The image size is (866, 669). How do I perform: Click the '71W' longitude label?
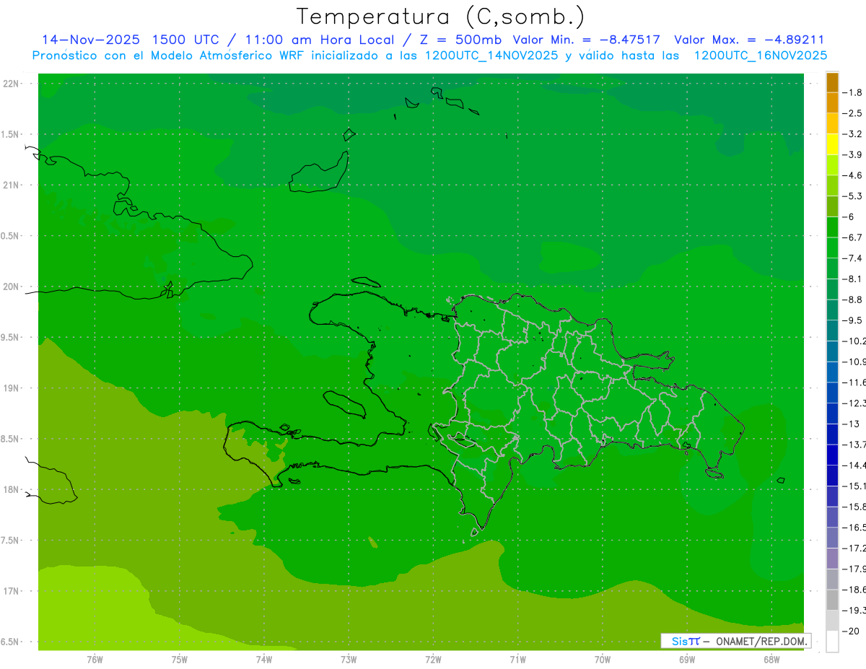(x=517, y=660)
